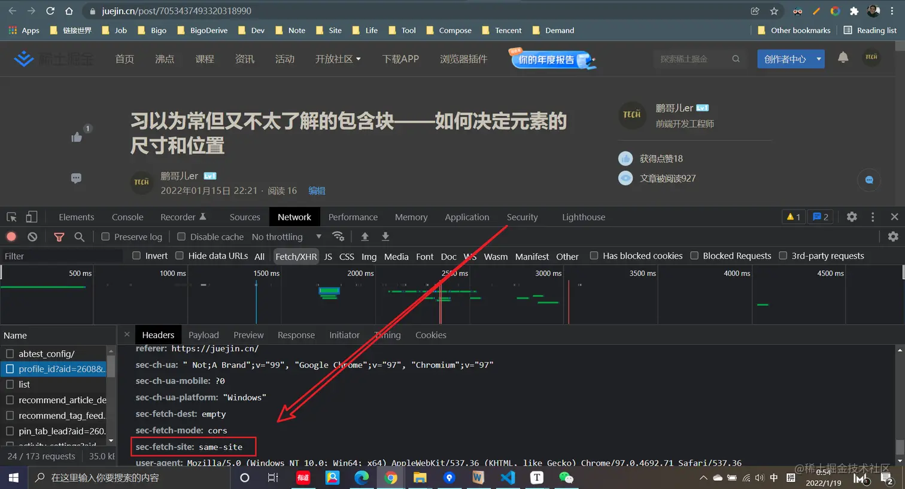Open the Bigo bookmarks folder
905x489 pixels.
(x=153, y=31)
